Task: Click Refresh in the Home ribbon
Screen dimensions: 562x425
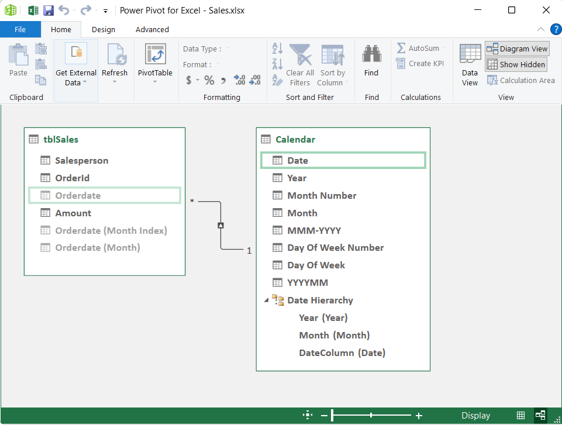Action: (x=115, y=64)
